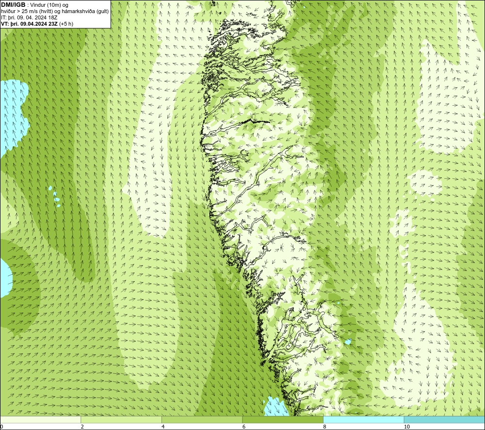This screenshot has height=430, width=485.
Task: Click the teal legend swatch above 10 m/s
Action: (444, 419)
